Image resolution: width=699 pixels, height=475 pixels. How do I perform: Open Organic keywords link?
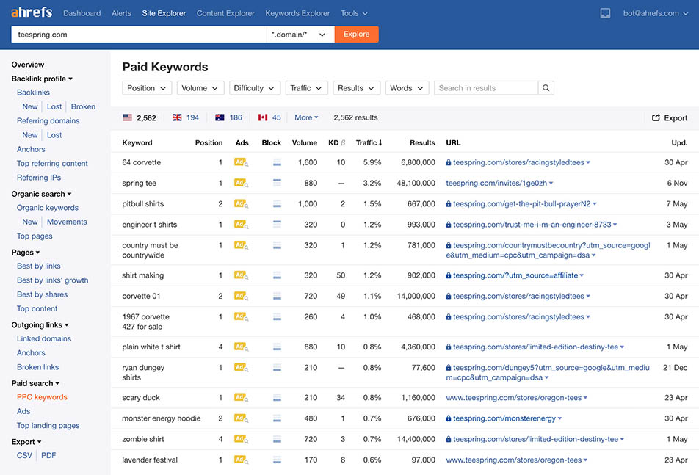(48, 208)
